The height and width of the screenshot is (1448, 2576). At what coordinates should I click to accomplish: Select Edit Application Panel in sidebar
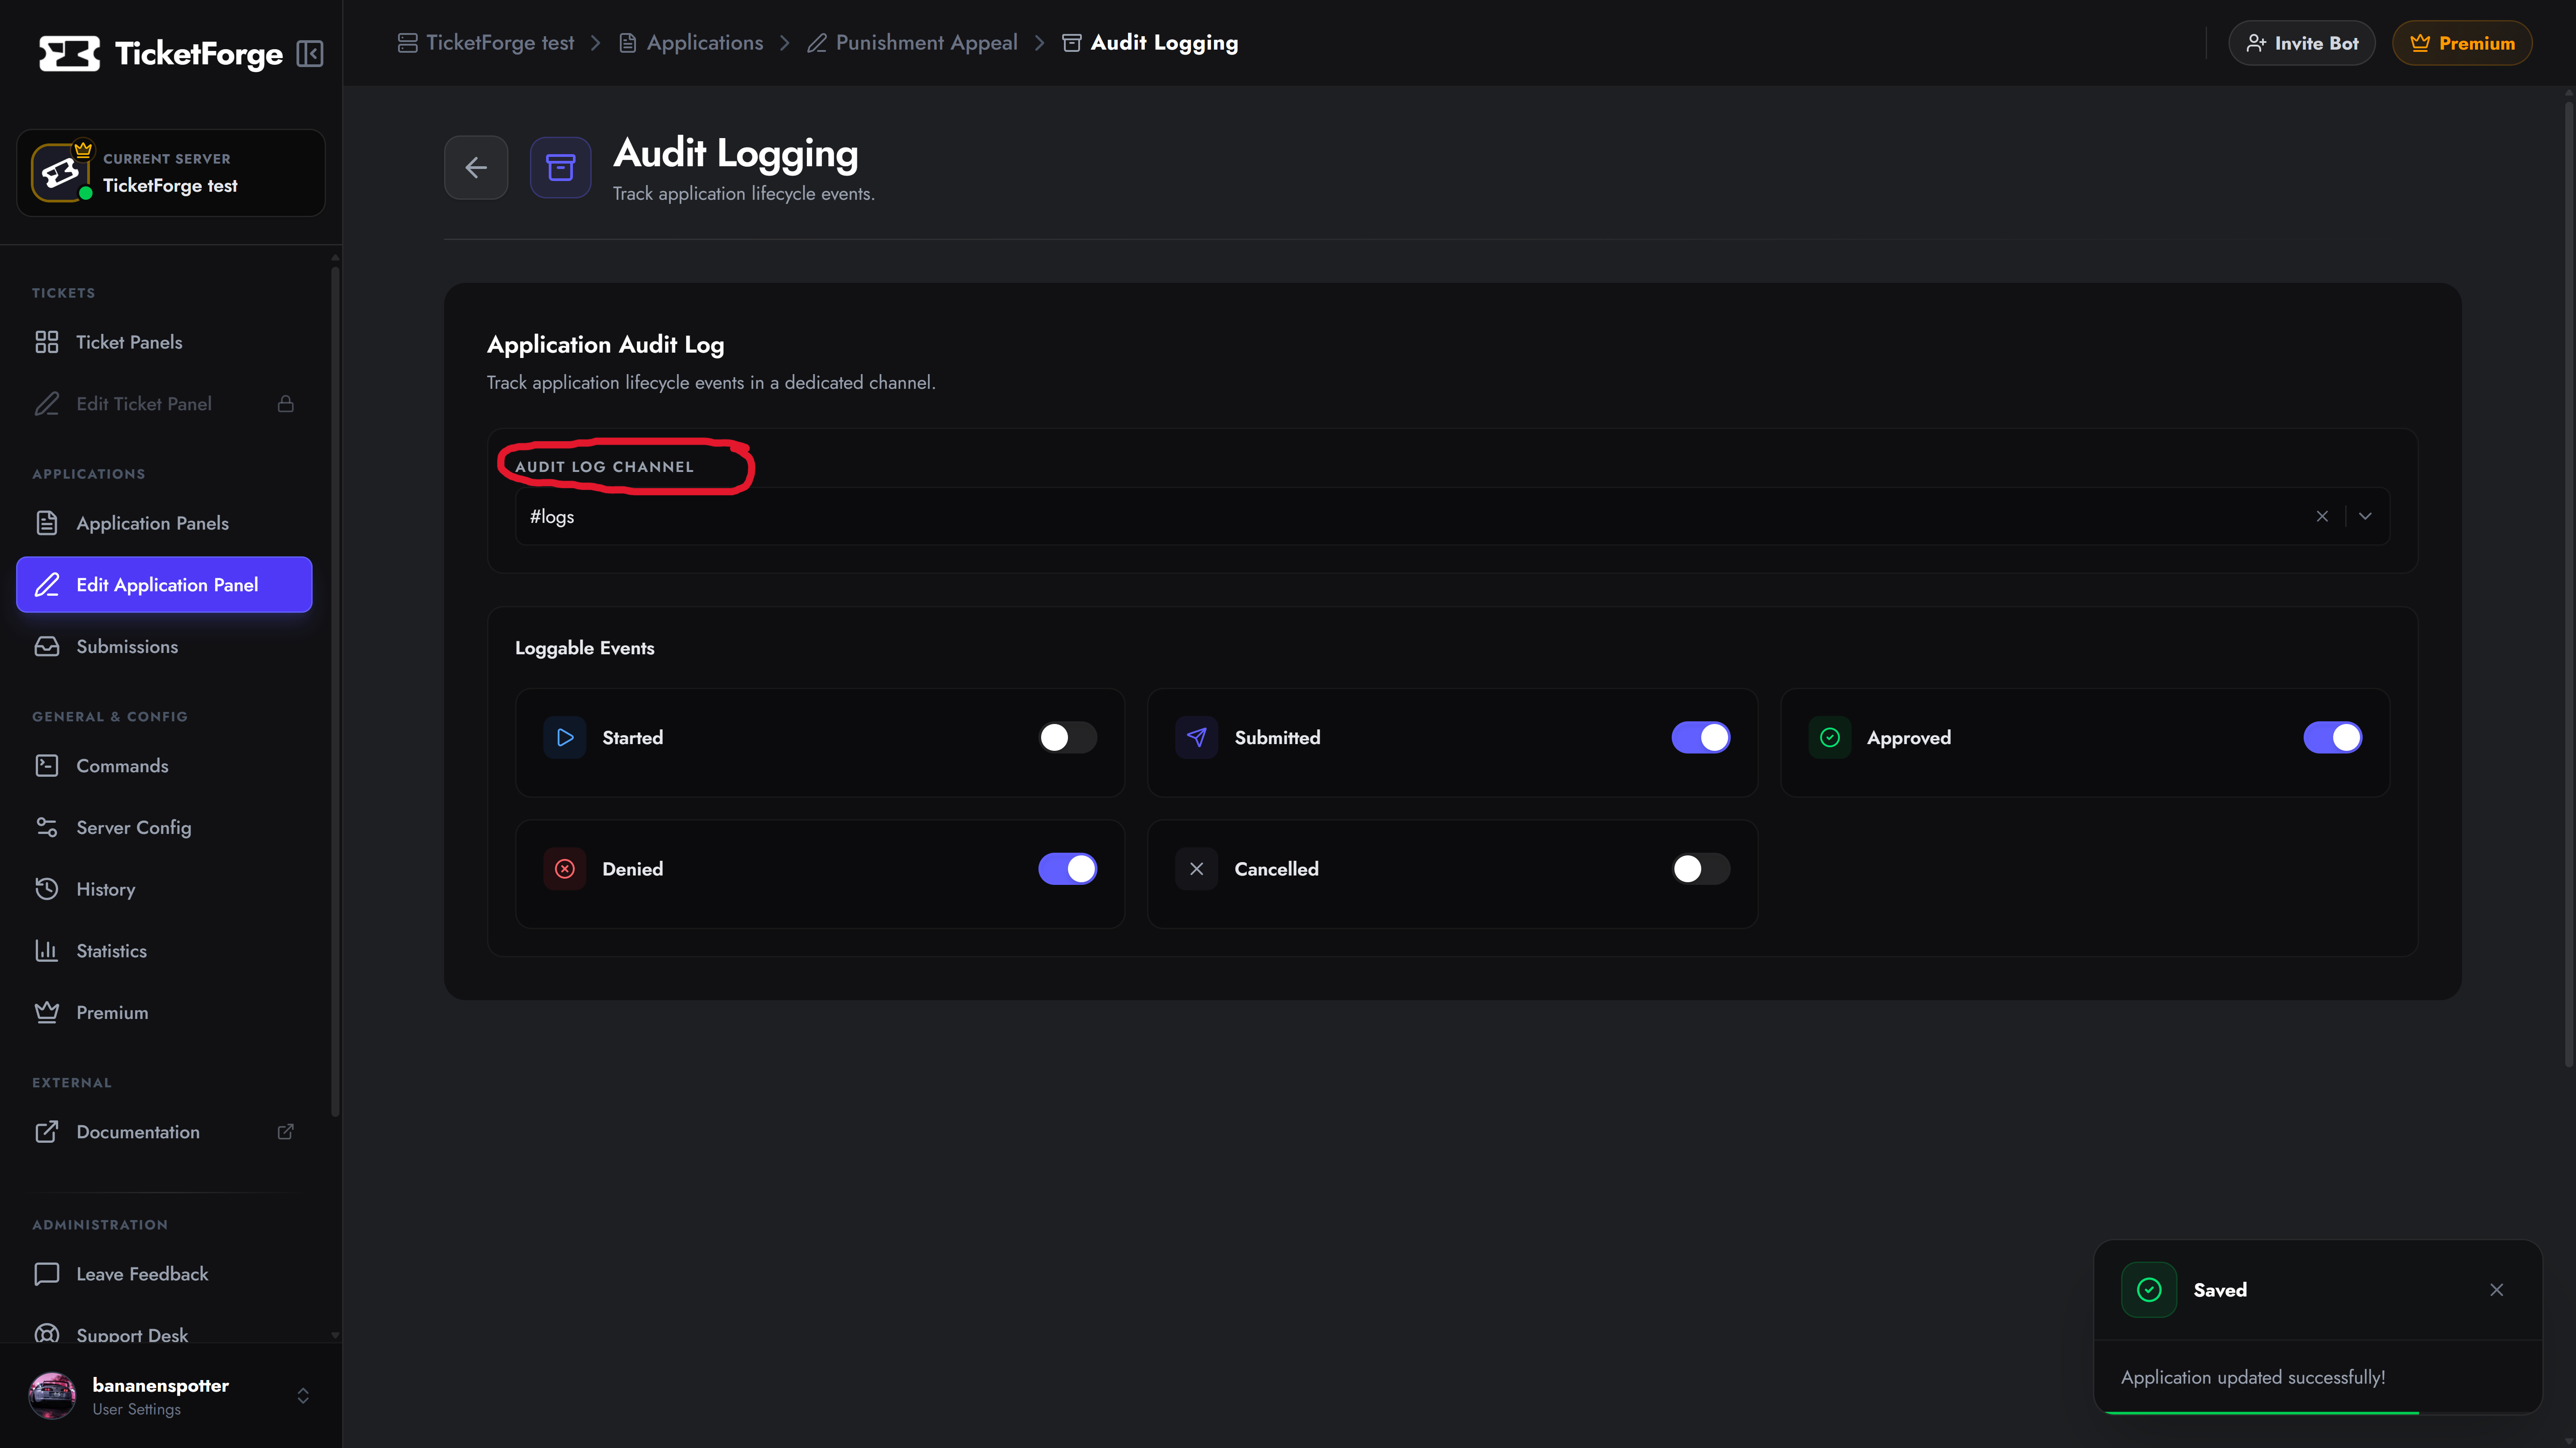(x=164, y=585)
